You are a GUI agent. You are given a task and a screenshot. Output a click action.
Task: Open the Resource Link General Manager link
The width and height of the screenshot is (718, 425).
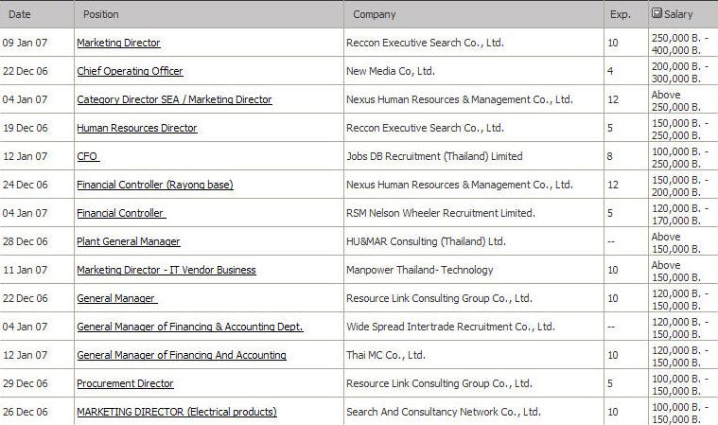click(x=116, y=298)
